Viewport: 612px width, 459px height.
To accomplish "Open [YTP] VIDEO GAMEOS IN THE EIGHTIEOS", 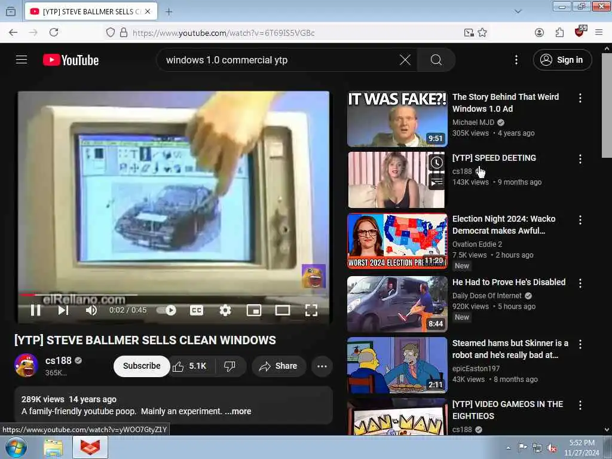I will 507,410.
